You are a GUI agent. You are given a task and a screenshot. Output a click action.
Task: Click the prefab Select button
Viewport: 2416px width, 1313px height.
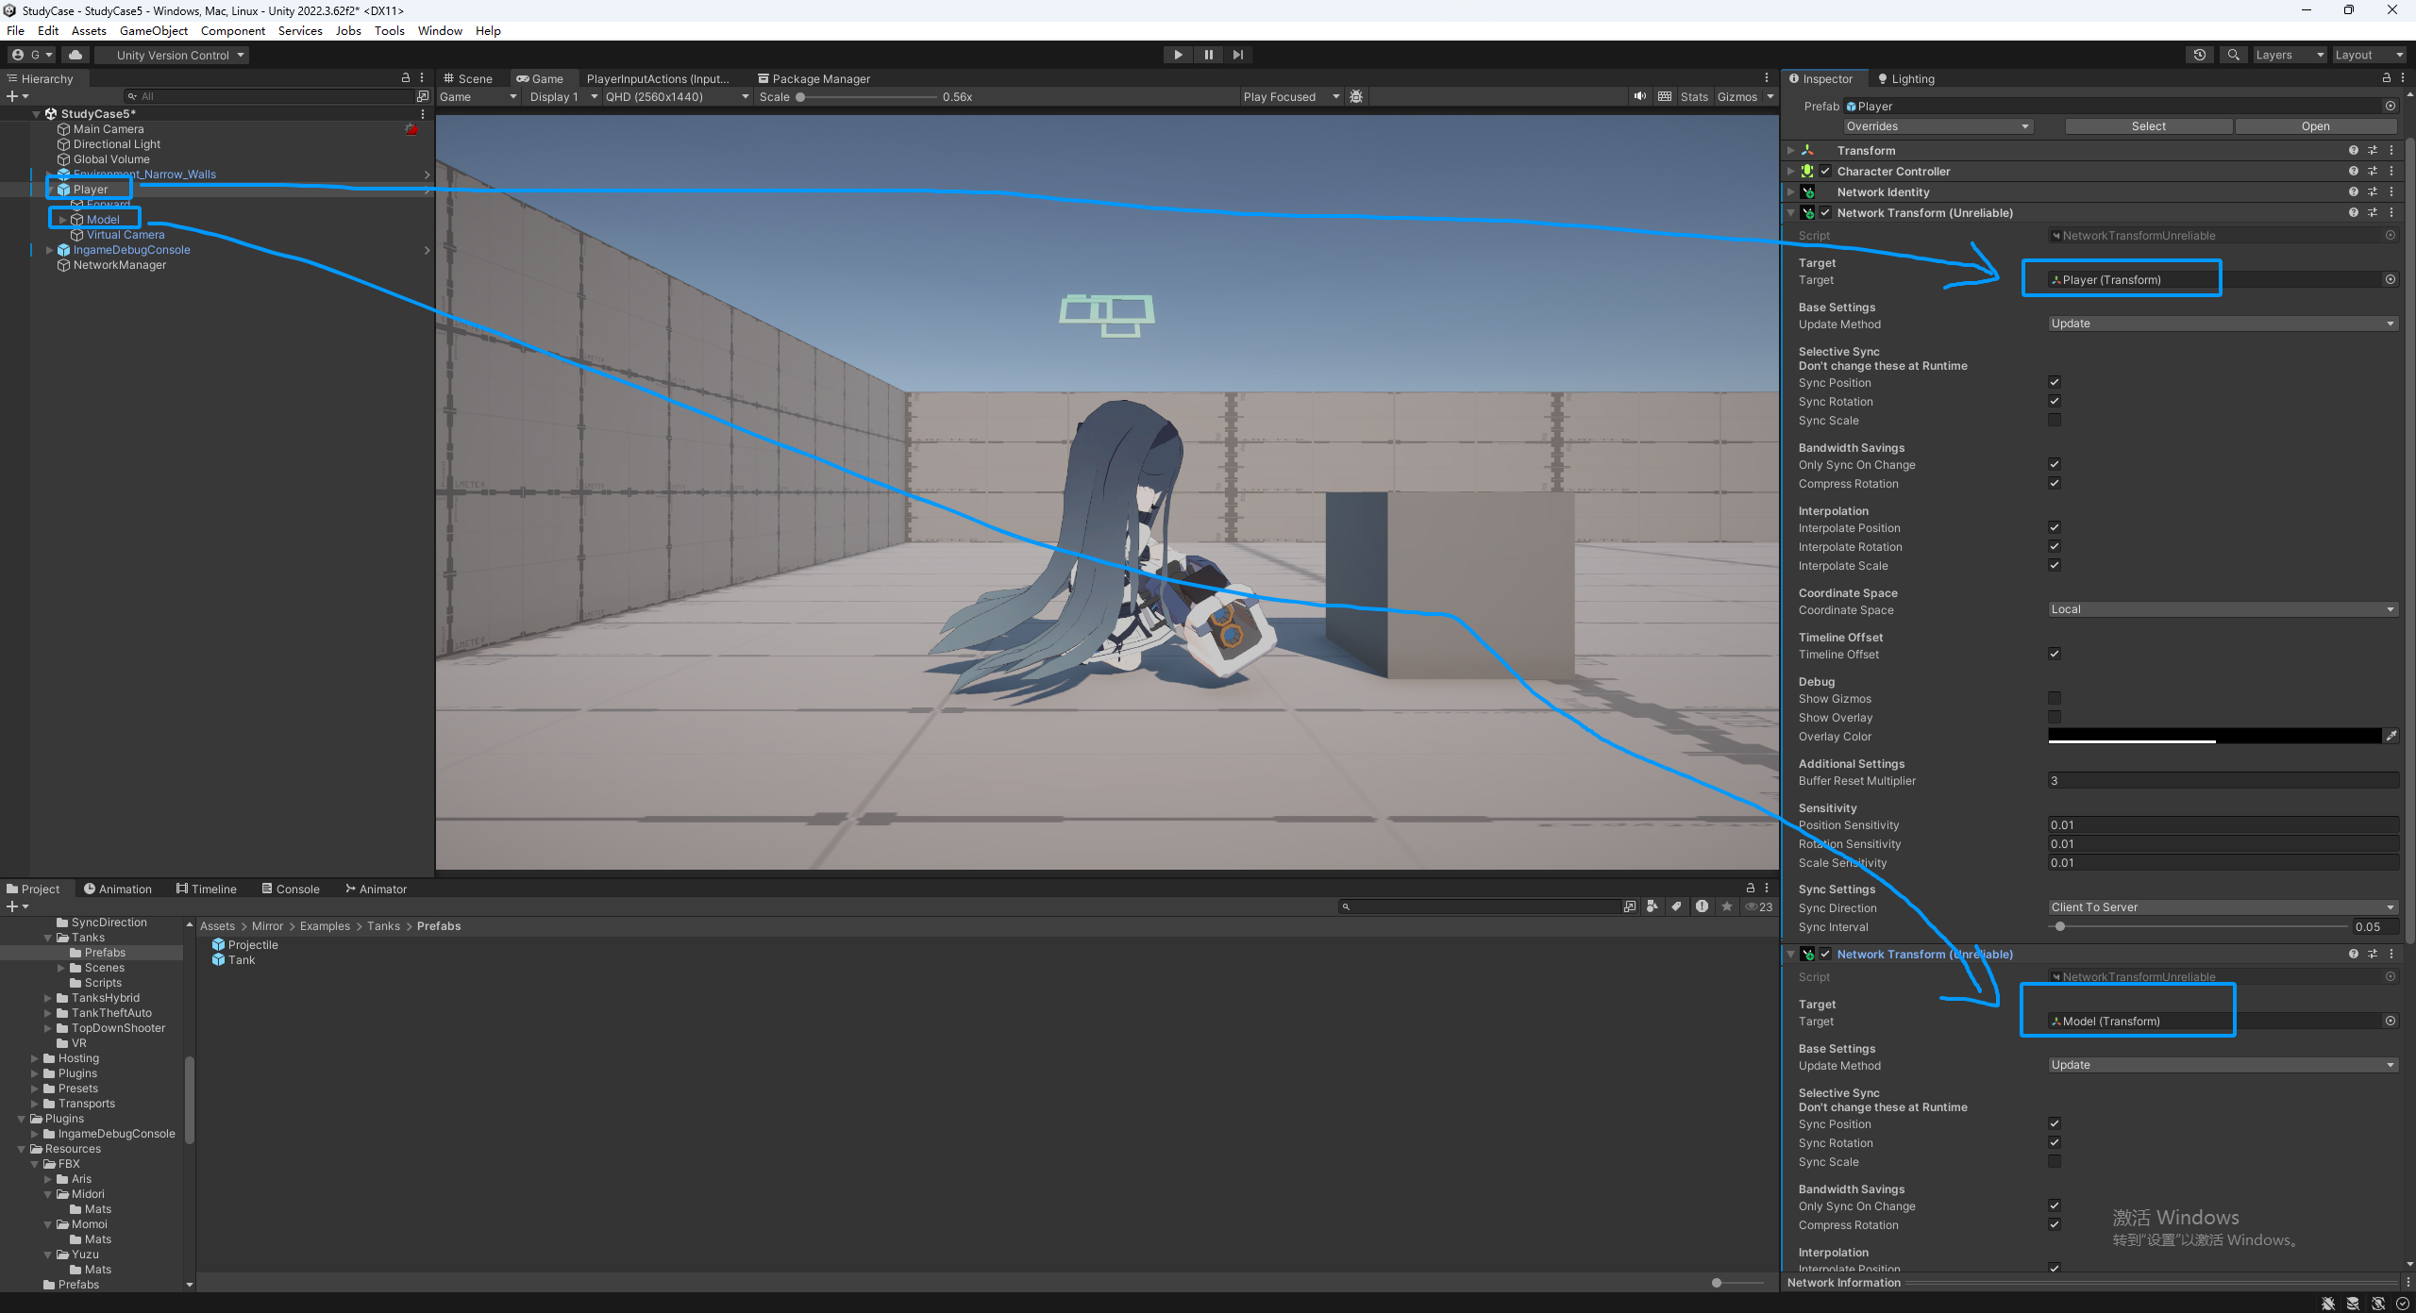click(2148, 126)
